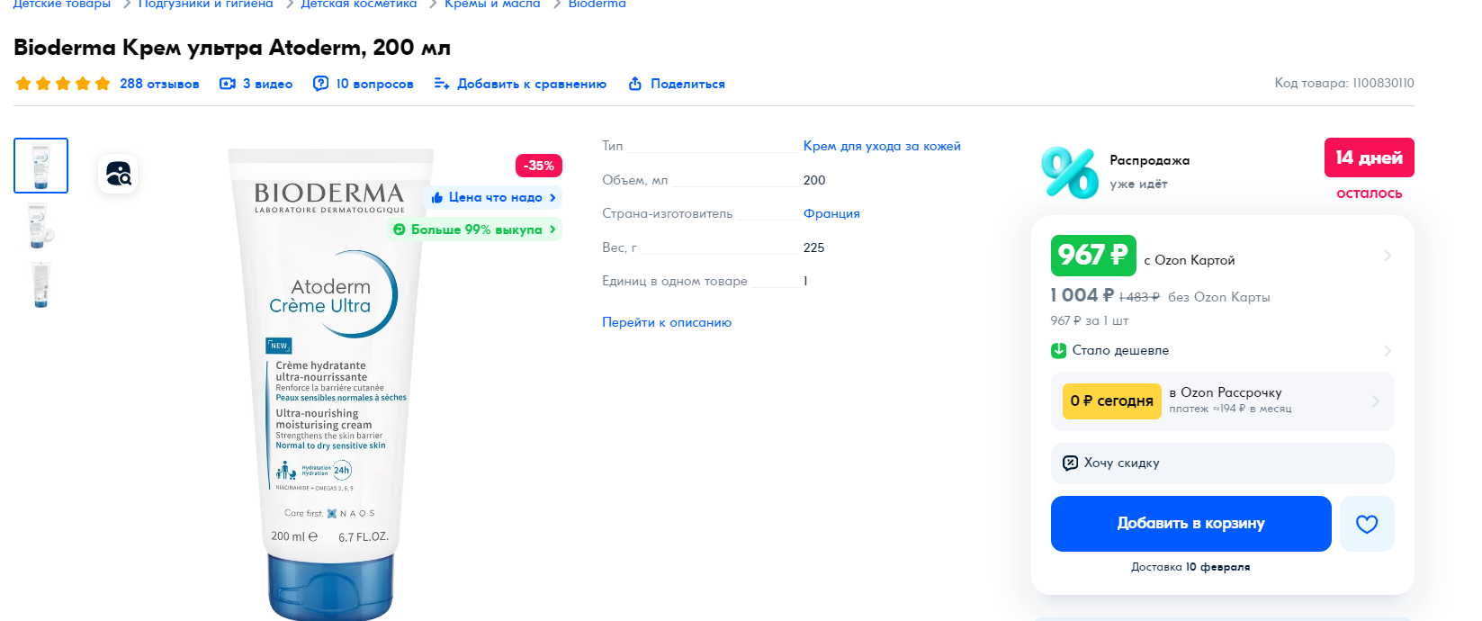Click the add-to-comparison list icon
This screenshot has height=621, width=1482.
point(442,84)
